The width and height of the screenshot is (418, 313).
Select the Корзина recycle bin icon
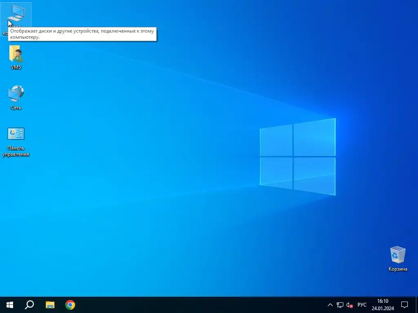(x=398, y=255)
